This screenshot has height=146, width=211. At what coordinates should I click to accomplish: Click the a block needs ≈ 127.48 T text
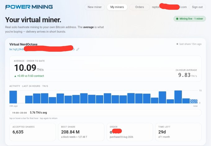point(74,137)
